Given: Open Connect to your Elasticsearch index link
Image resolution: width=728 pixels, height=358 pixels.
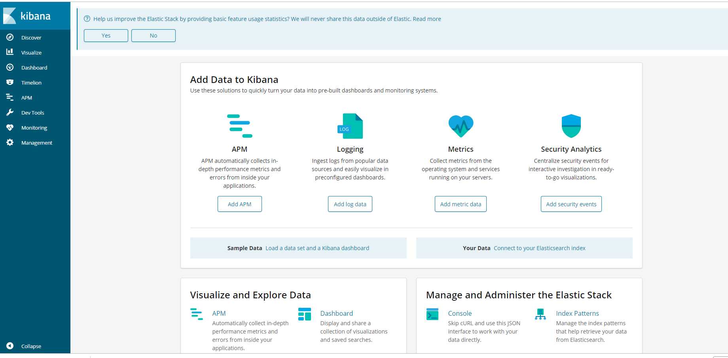Looking at the screenshot, I should coord(540,248).
